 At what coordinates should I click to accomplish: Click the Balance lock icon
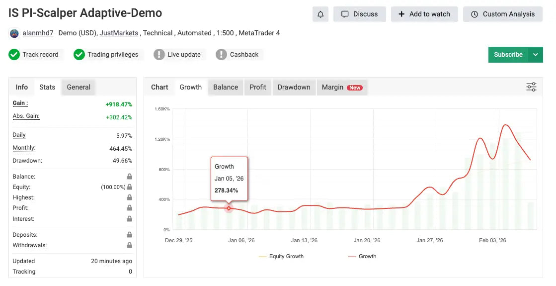click(129, 177)
